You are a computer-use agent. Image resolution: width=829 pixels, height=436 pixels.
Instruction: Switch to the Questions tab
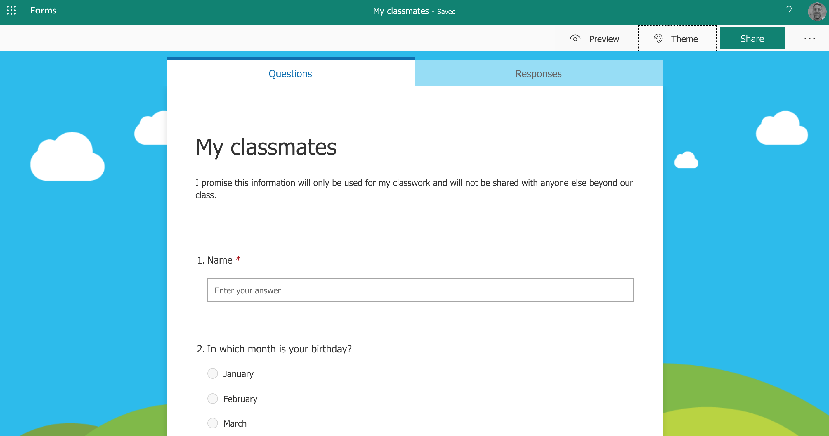pos(290,73)
